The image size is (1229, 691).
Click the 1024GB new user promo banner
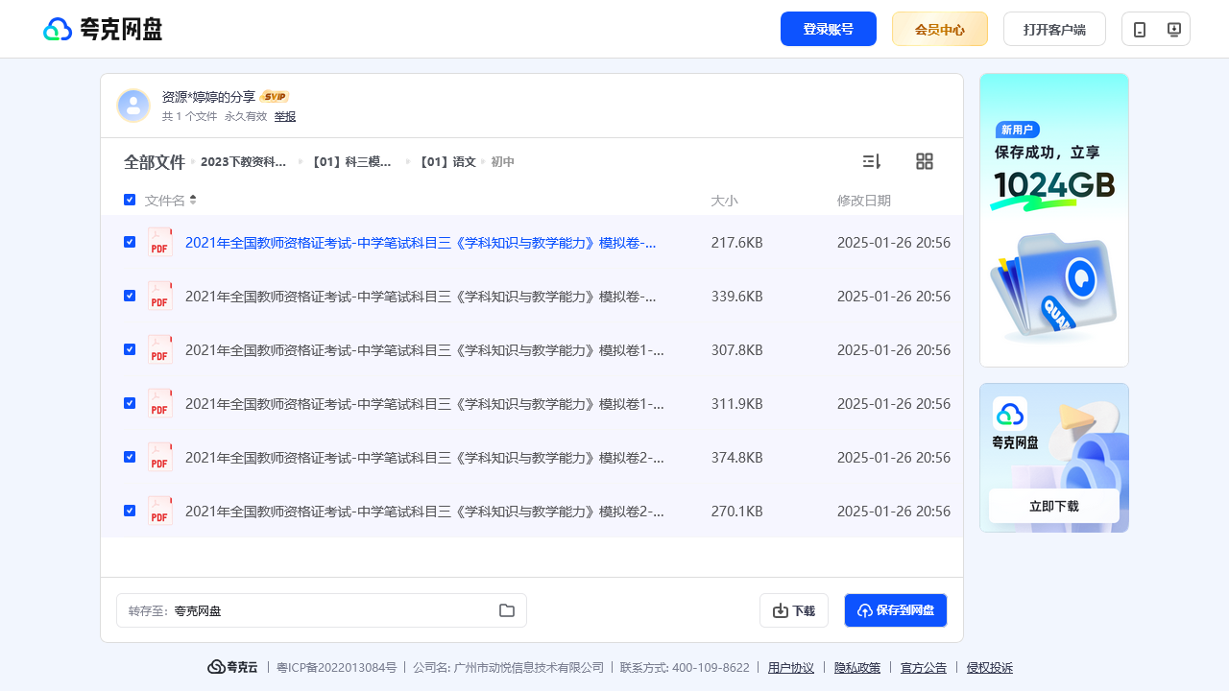tap(1054, 220)
